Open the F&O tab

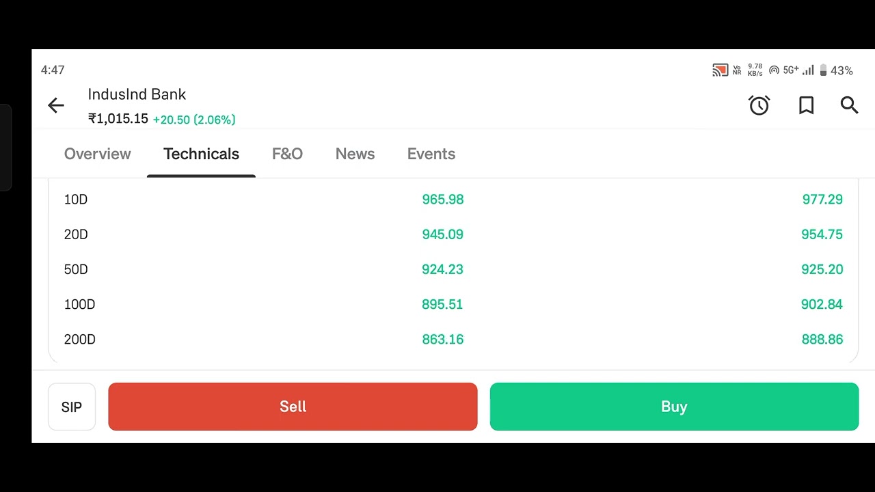[x=287, y=154]
